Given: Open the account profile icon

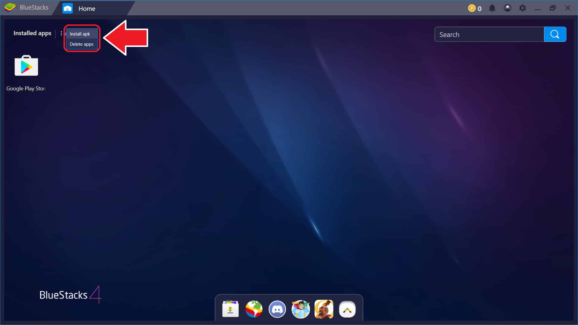Looking at the screenshot, I should (x=508, y=8).
